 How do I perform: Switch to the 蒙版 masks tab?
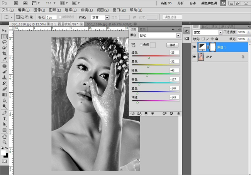(x=142, y=29)
